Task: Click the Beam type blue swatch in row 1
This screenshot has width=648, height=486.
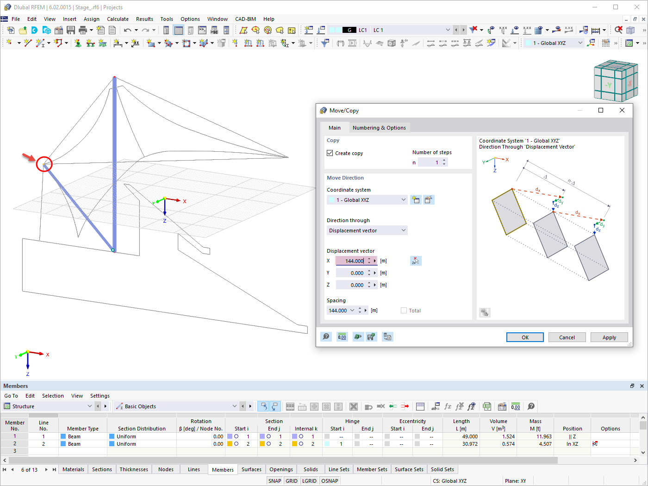Action: pos(63,436)
